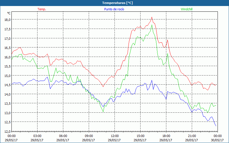Click the 'Temperaturas [°C]' chart title
The height and width of the screenshot is (143, 229).
117,3
